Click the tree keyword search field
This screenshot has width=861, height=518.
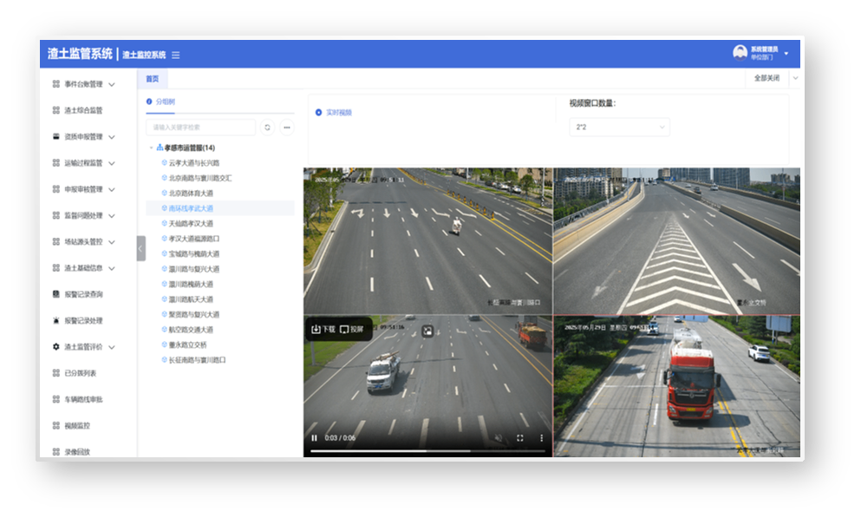point(201,128)
